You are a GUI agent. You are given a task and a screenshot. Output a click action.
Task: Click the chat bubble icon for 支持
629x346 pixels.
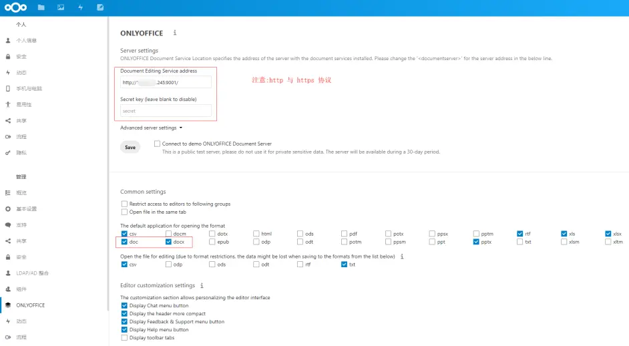(x=8, y=225)
